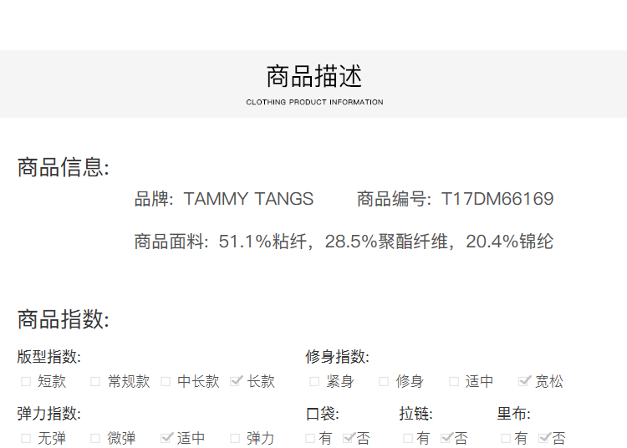627x448 pixels.
Task: Toggle 否 for 拉链
Action: [x=446, y=437]
